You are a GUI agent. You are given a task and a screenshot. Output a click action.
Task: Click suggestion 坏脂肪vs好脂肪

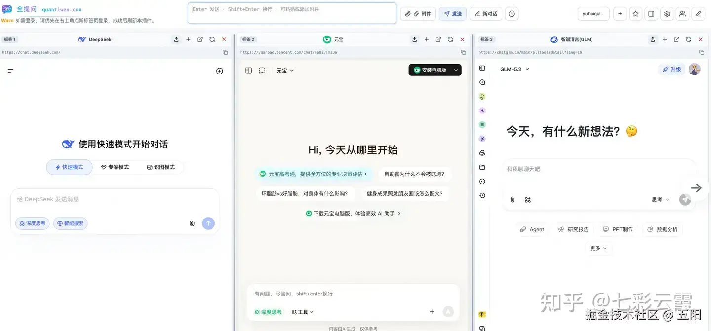[x=305, y=194]
